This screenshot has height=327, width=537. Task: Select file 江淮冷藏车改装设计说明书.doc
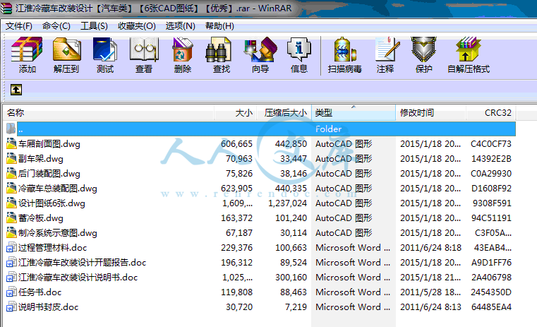point(78,278)
